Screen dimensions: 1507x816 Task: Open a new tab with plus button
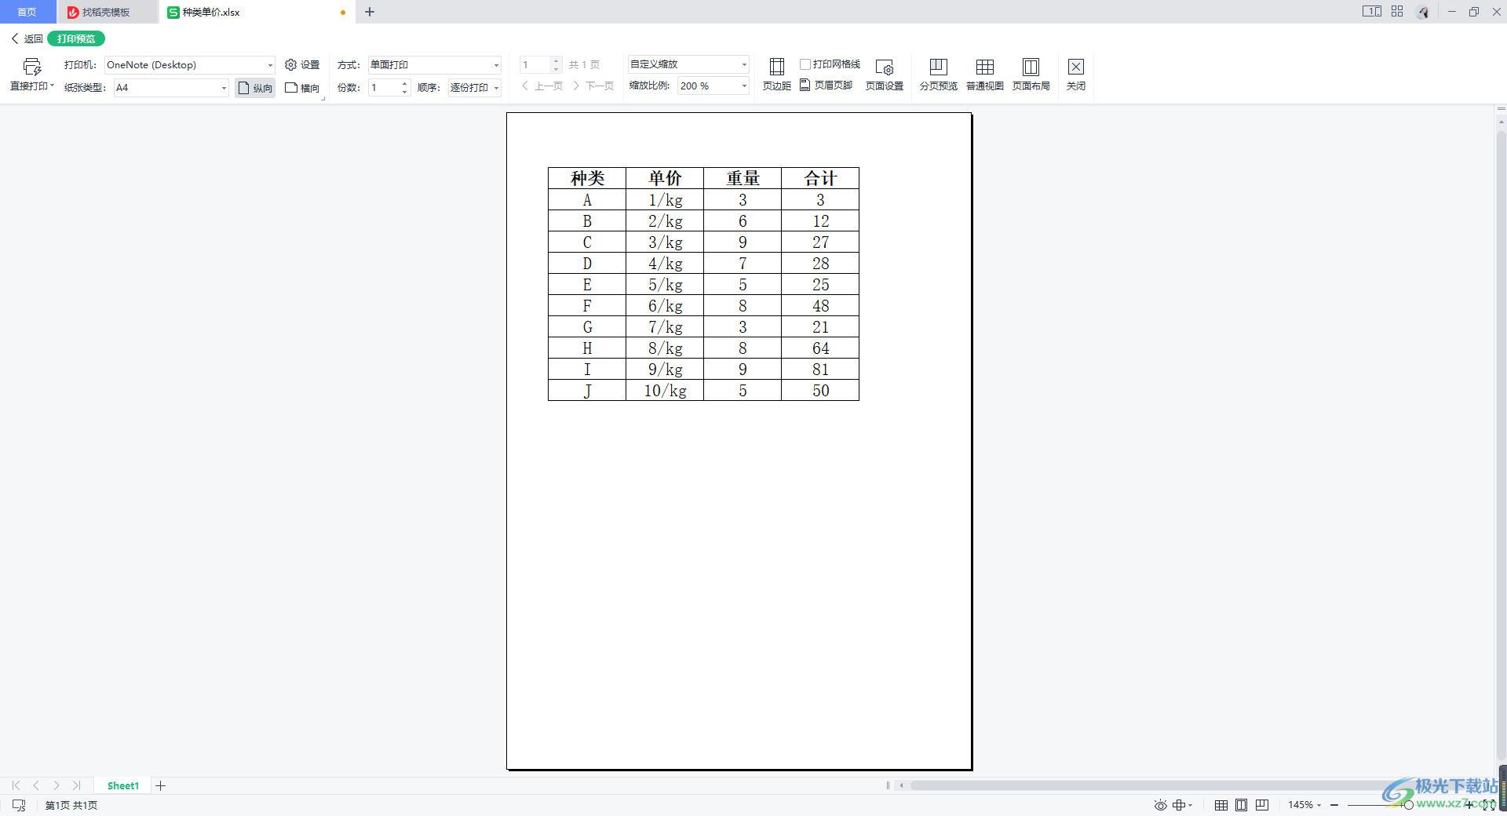pos(370,12)
